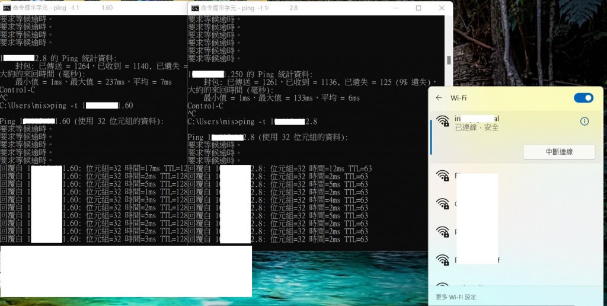Viewport: 607px width, 306px height.
Task: Click the 已連線，安全 status text
Action: pos(477,128)
